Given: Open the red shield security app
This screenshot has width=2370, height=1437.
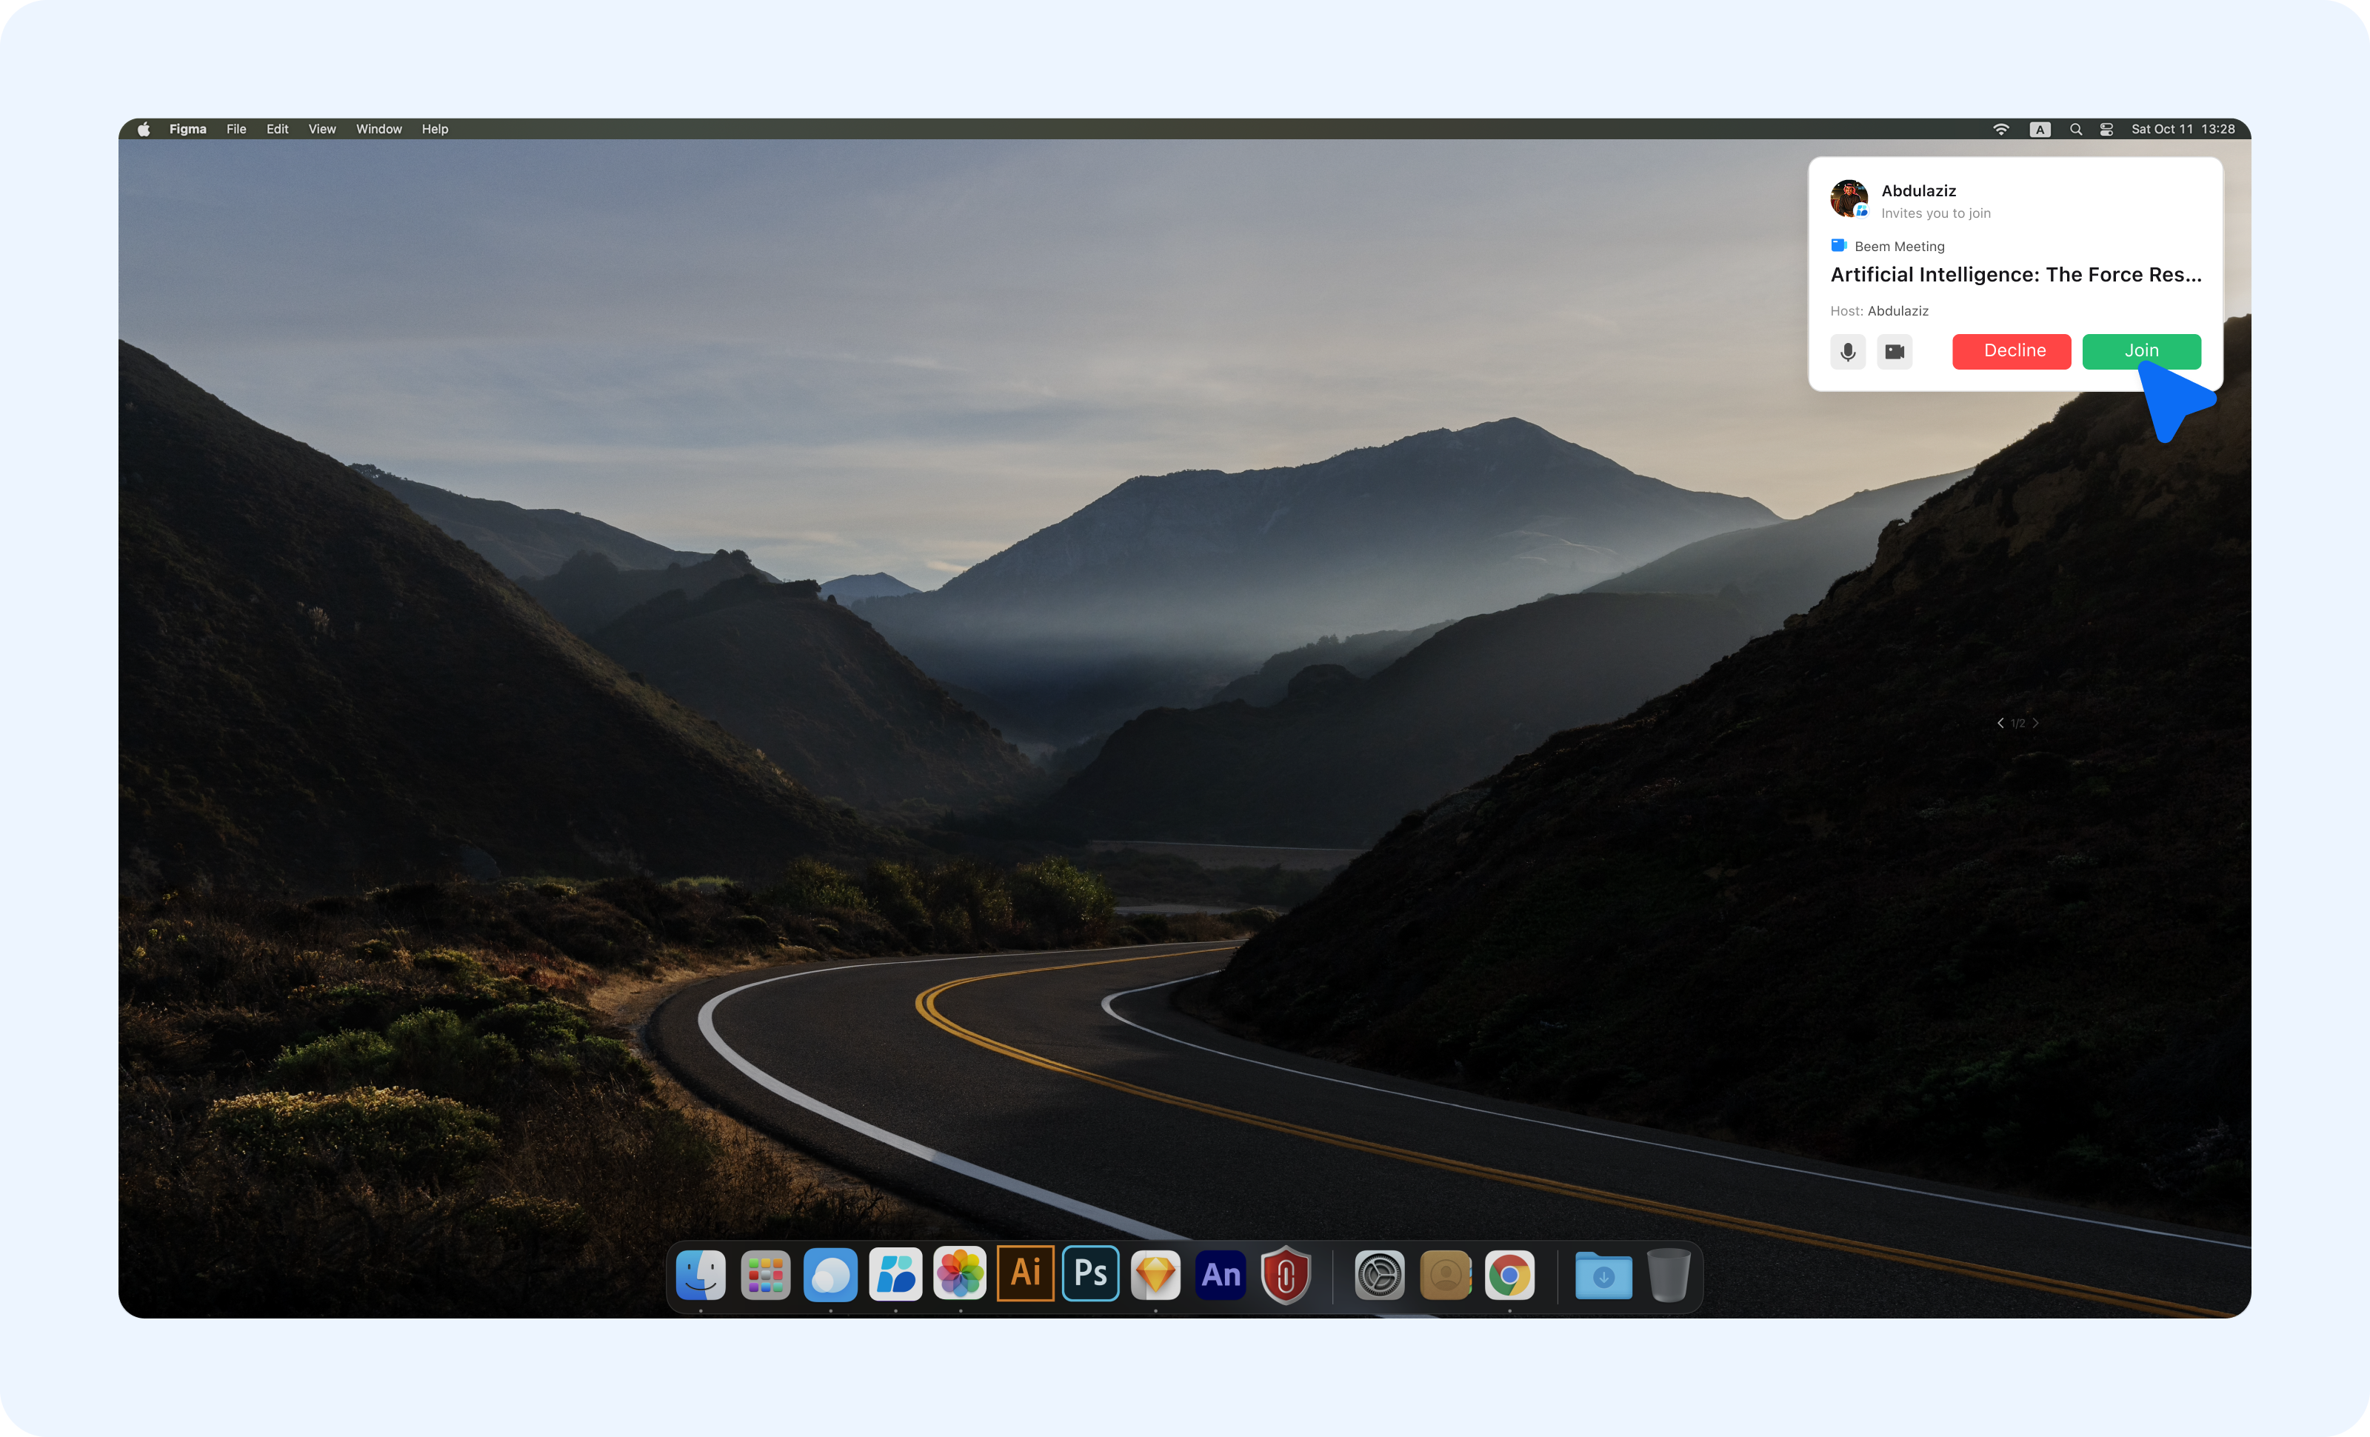Looking at the screenshot, I should tap(1285, 1275).
